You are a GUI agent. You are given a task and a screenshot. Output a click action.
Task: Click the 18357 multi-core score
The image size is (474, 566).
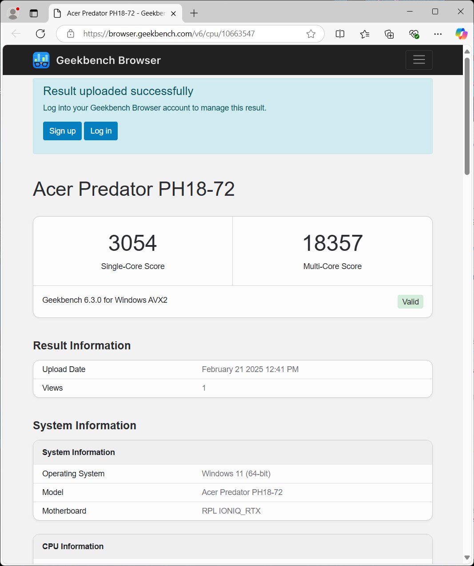333,243
